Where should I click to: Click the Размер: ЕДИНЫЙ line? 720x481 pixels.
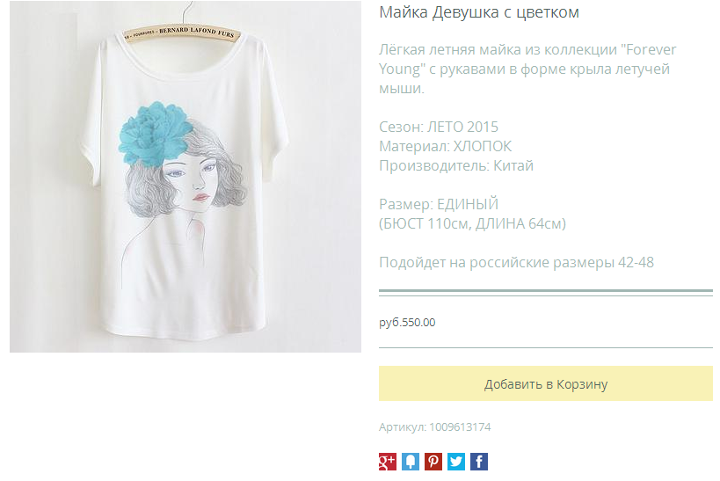click(439, 204)
